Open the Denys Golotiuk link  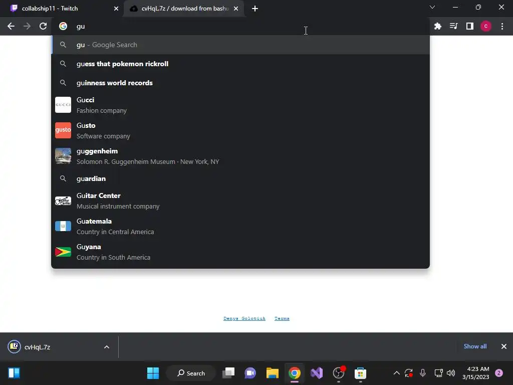[244, 318]
